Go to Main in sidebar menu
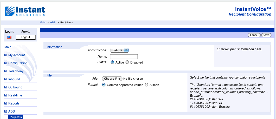Image resolution: width=276 pixels, height=119 pixels. pyautogui.click(x=8, y=47)
